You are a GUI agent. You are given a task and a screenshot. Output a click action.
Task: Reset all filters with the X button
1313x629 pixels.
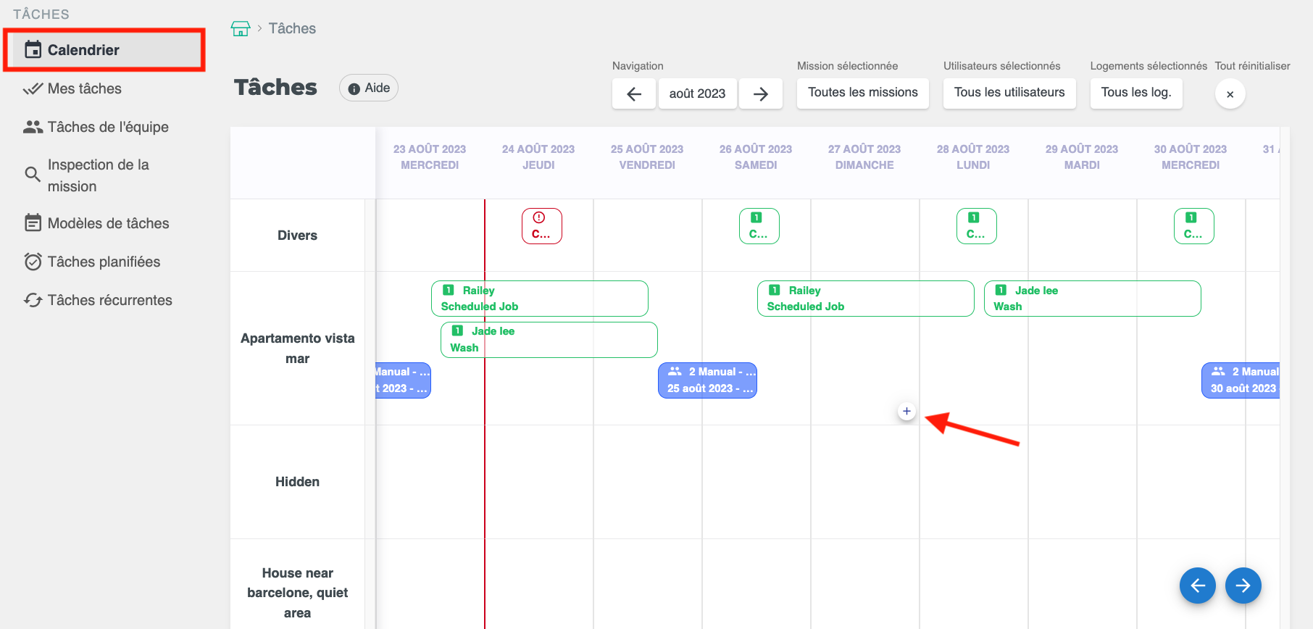(1230, 94)
